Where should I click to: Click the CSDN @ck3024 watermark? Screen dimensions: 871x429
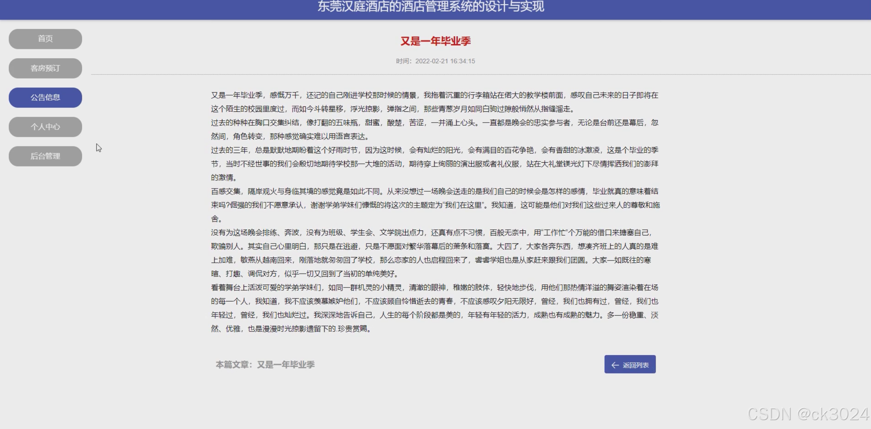click(x=808, y=414)
